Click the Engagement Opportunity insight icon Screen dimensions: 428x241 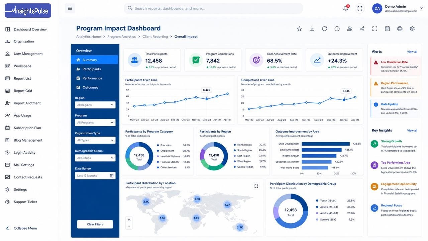(x=374, y=186)
